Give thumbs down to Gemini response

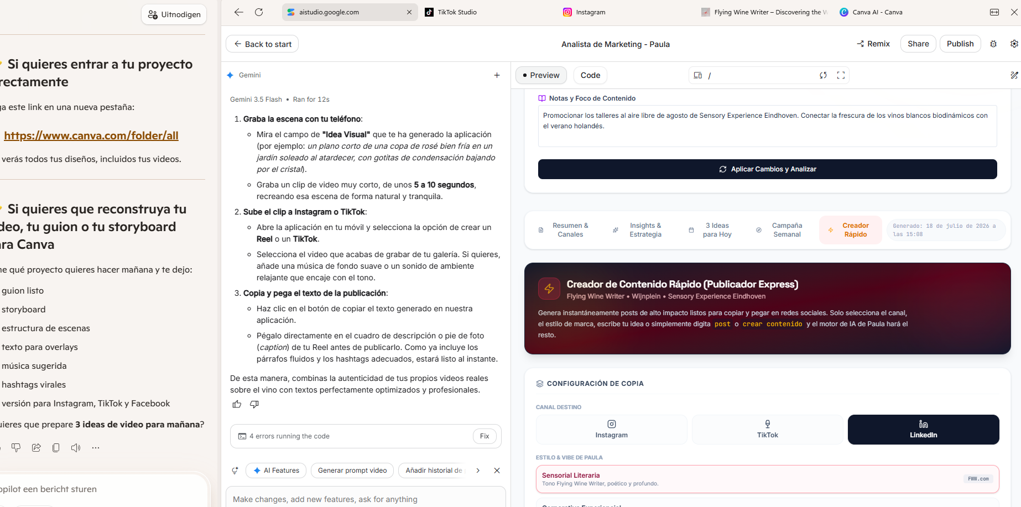coord(254,405)
